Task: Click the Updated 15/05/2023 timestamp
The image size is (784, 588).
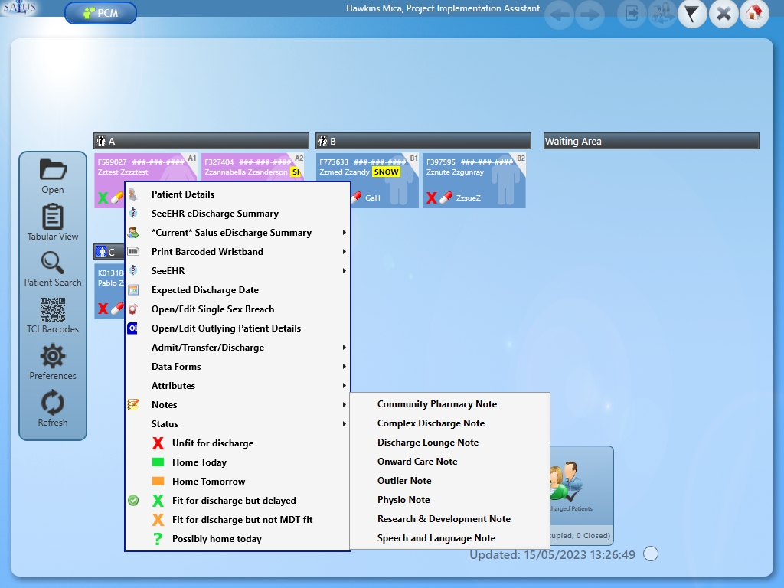Action: coord(552,554)
